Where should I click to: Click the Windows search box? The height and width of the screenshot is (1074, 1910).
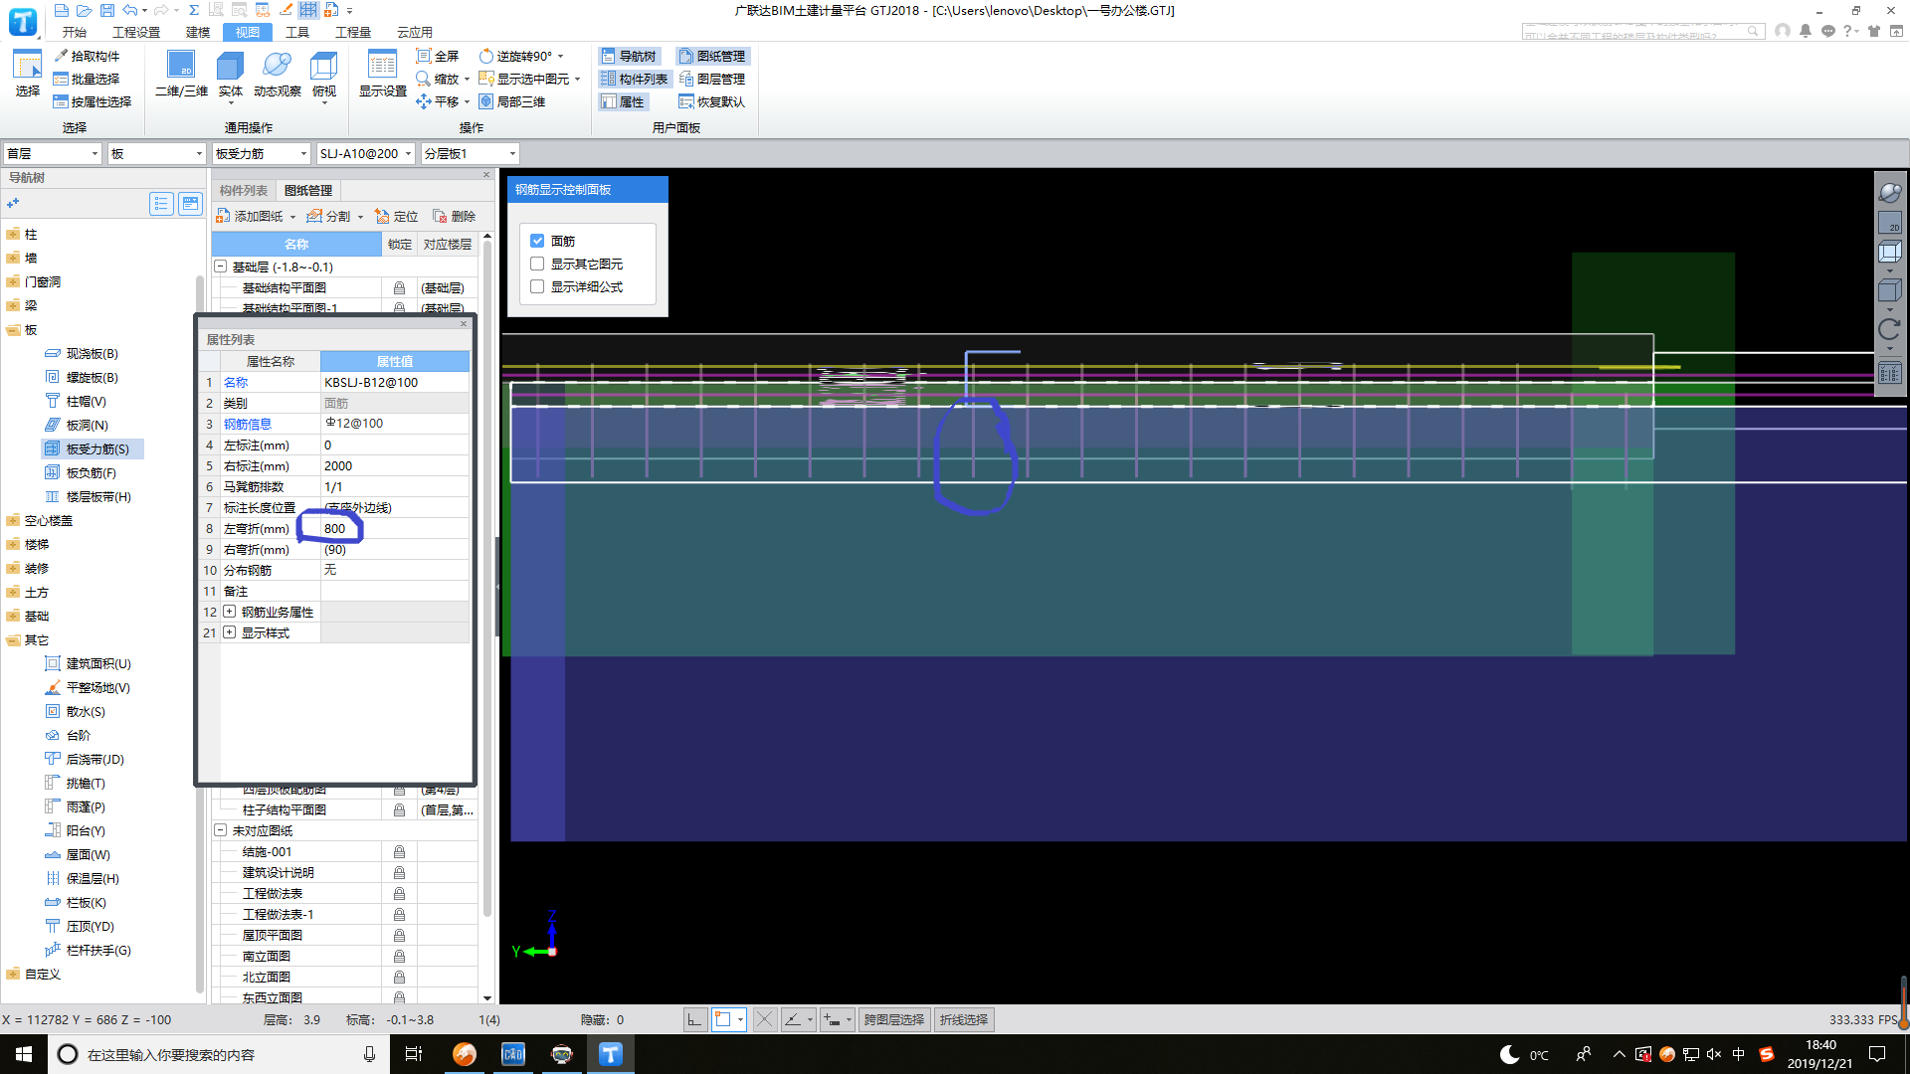pyautogui.click(x=219, y=1054)
